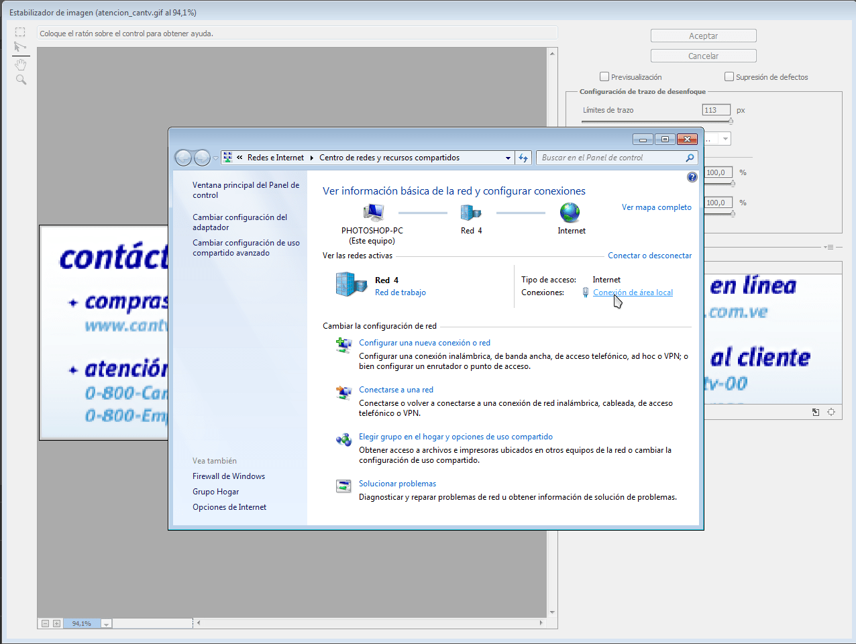856x644 pixels.
Task: Click the new connection setup icon
Action: 343,345
